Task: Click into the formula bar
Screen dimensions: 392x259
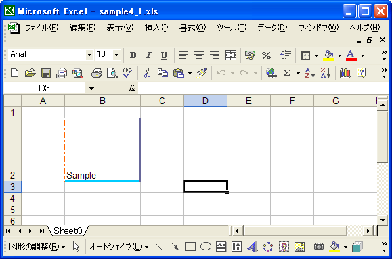Action: pos(263,88)
